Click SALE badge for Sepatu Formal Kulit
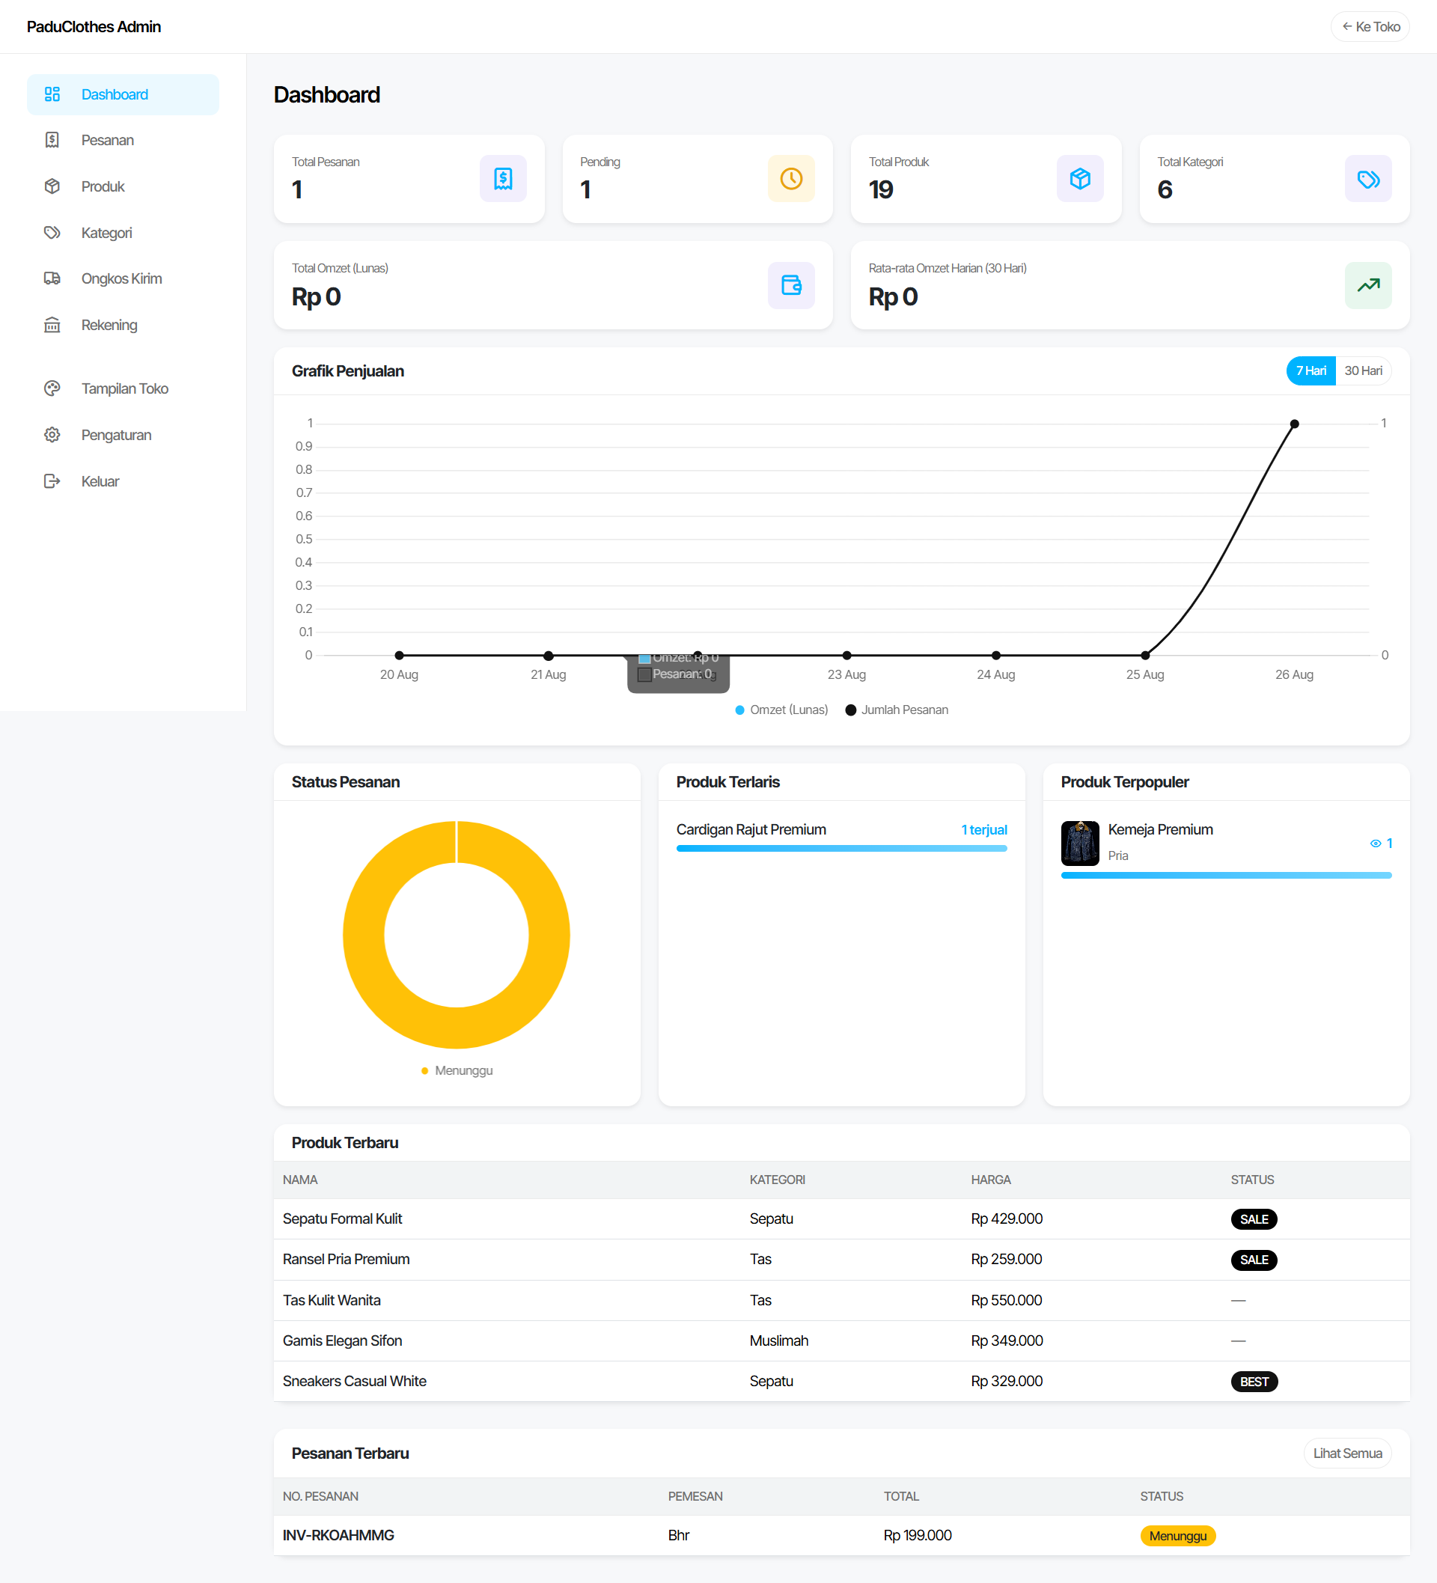The width and height of the screenshot is (1437, 1583). 1254,1219
